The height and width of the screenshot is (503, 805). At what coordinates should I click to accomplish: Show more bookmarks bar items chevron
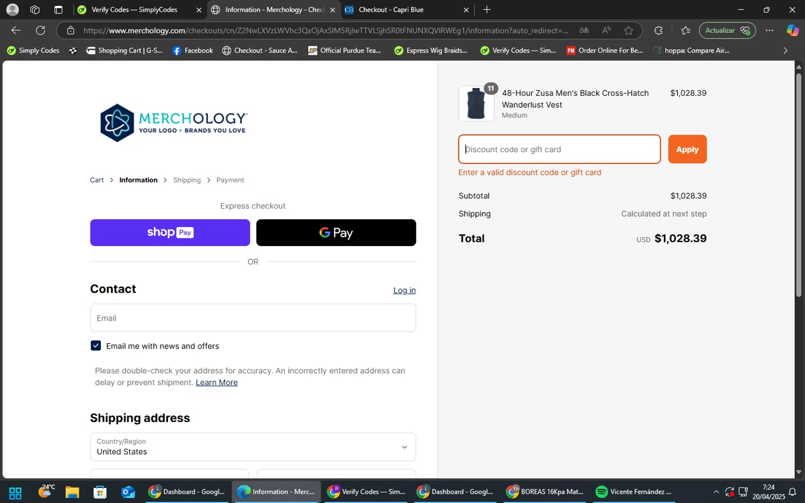785,50
